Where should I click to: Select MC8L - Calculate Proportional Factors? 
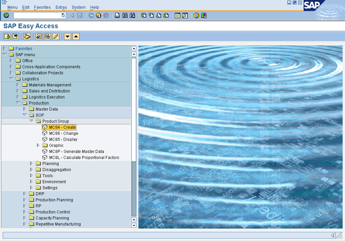84,157
